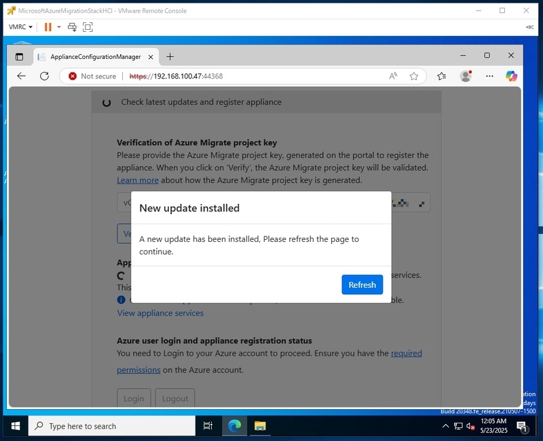This screenshot has width=543, height=441.
Task: Open the View appliance services link
Action: 160,313
